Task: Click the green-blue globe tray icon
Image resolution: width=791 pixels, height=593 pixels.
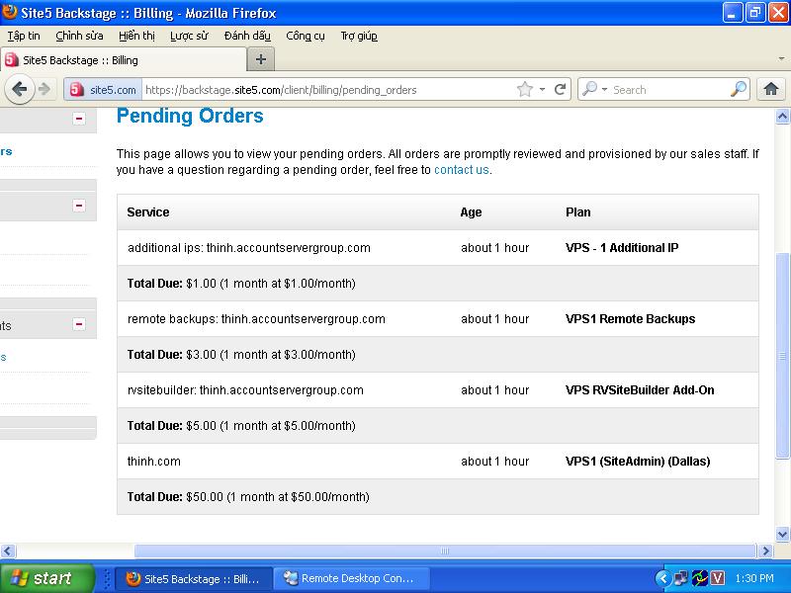Action: point(699,578)
